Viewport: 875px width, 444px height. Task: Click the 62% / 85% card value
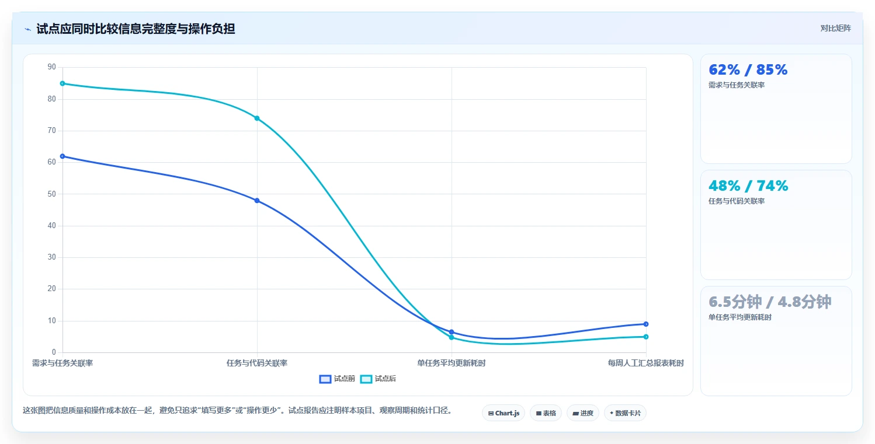coord(748,70)
